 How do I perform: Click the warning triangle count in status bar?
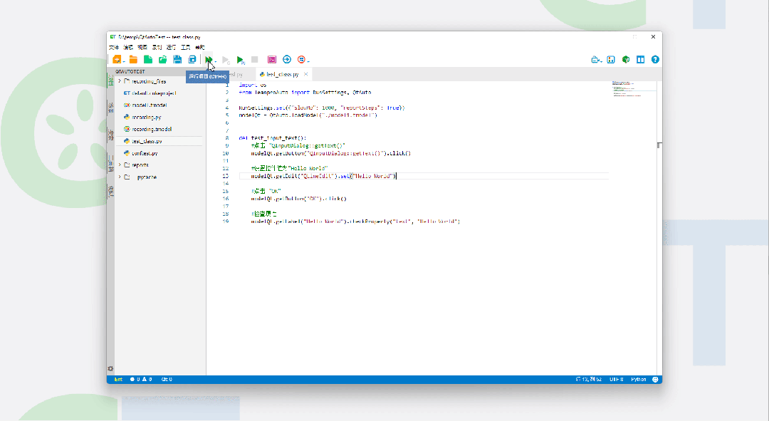tap(147, 379)
